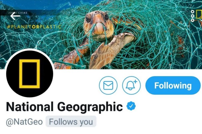Tap the yellow rectangle inside the avatar
This screenshot has height=134, width=202.
pyautogui.click(x=30, y=74)
